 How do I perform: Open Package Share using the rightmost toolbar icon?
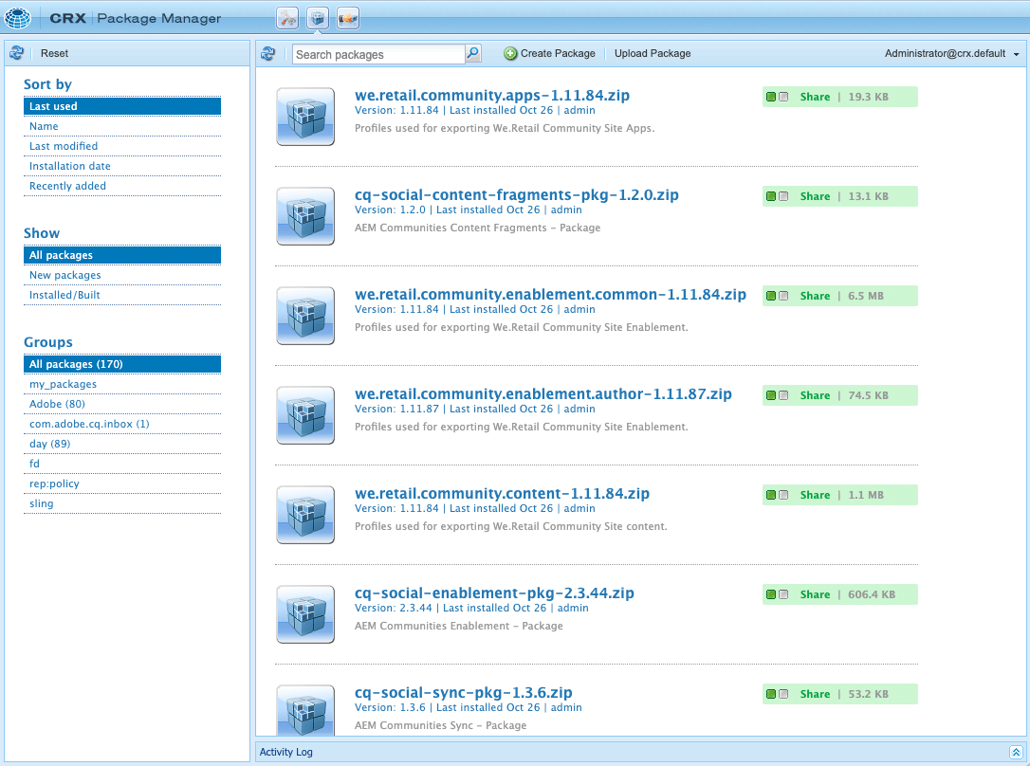347,17
